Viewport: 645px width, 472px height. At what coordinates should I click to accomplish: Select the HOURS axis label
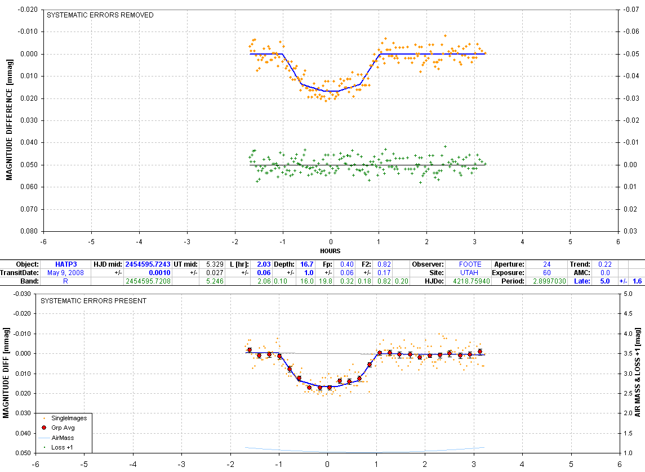coord(330,251)
